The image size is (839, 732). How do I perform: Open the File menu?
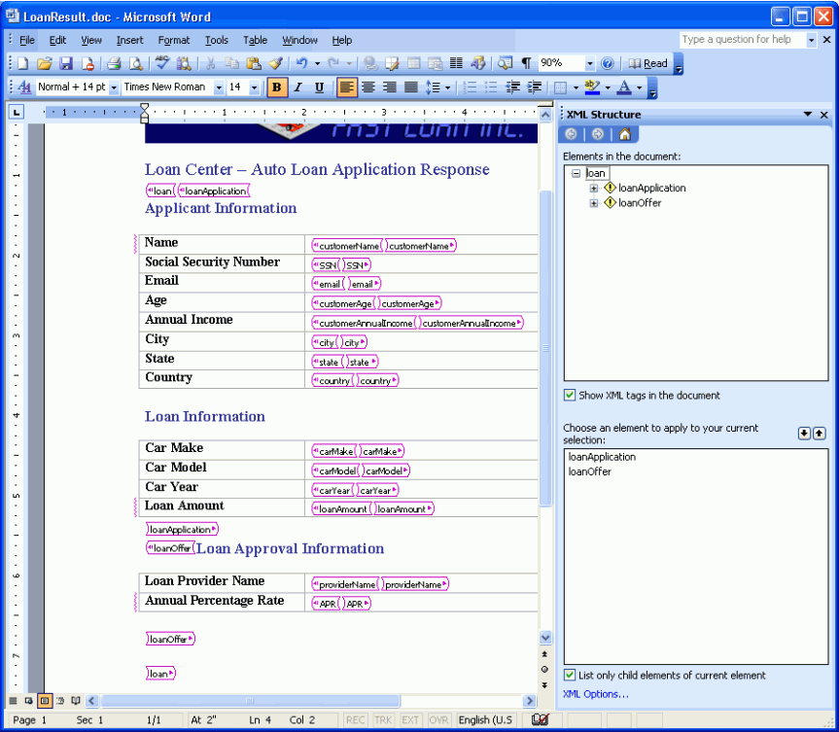click(27, 40)
